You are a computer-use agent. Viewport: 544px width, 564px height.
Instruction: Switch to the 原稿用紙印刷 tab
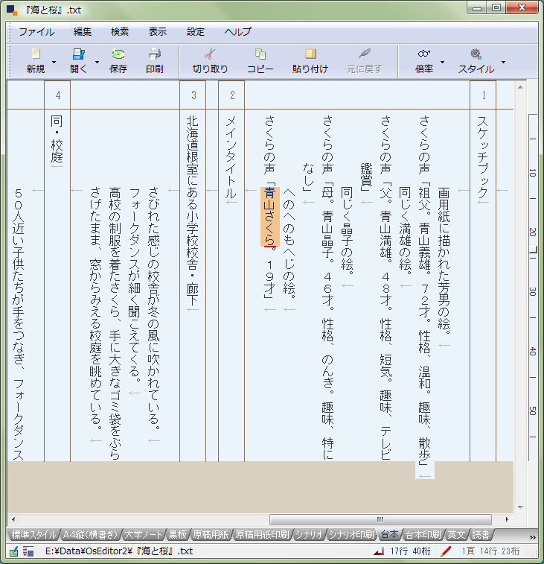[262, 535]
